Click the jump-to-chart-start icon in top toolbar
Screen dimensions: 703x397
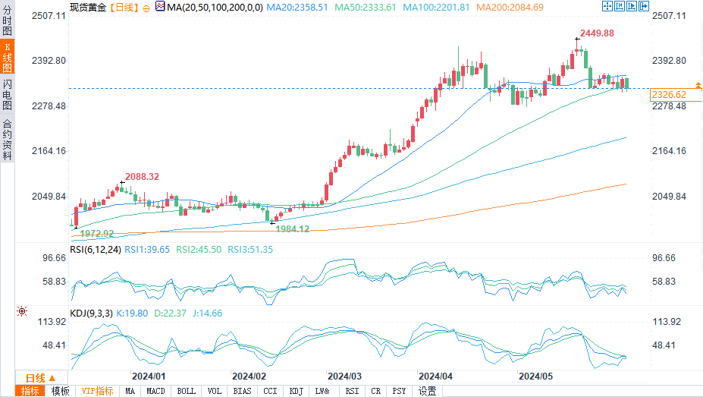coord(620,6)
